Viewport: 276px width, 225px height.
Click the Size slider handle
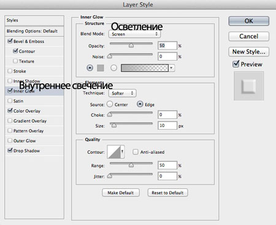coord(114,125)
